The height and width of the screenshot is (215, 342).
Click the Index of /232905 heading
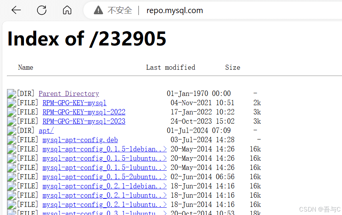[x=87, y=39]
